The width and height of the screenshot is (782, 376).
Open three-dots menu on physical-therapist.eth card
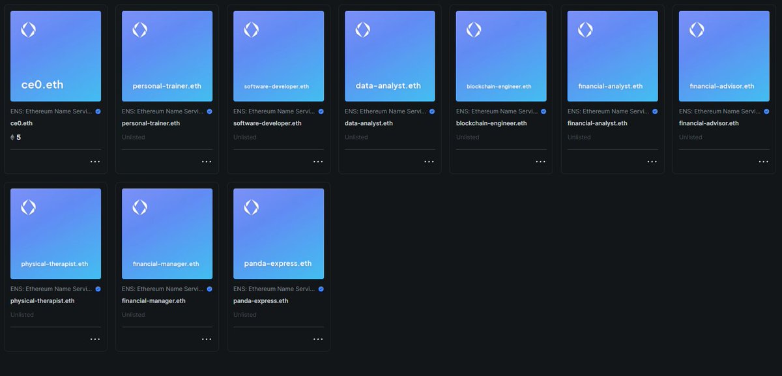click(95, 339)
